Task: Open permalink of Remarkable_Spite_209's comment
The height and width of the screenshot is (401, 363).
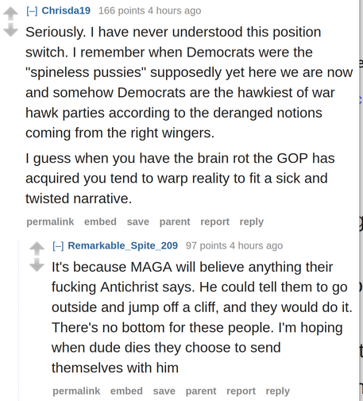Action: click(76, 391)
